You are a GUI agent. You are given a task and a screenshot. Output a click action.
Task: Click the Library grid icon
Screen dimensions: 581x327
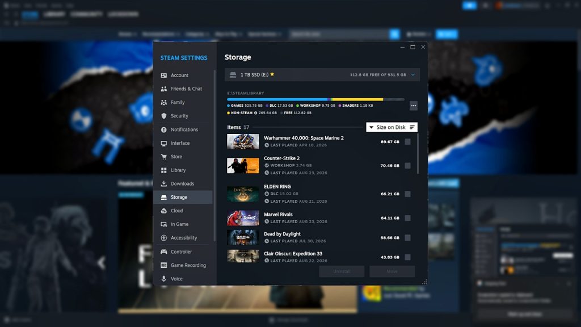[164, 170]
